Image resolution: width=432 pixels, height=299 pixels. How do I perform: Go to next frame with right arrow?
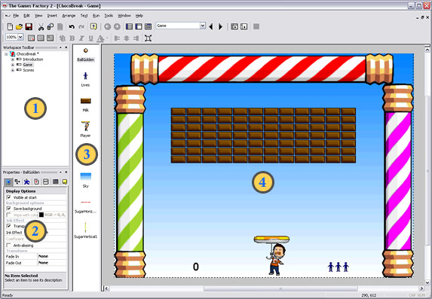tap(220, 26)
